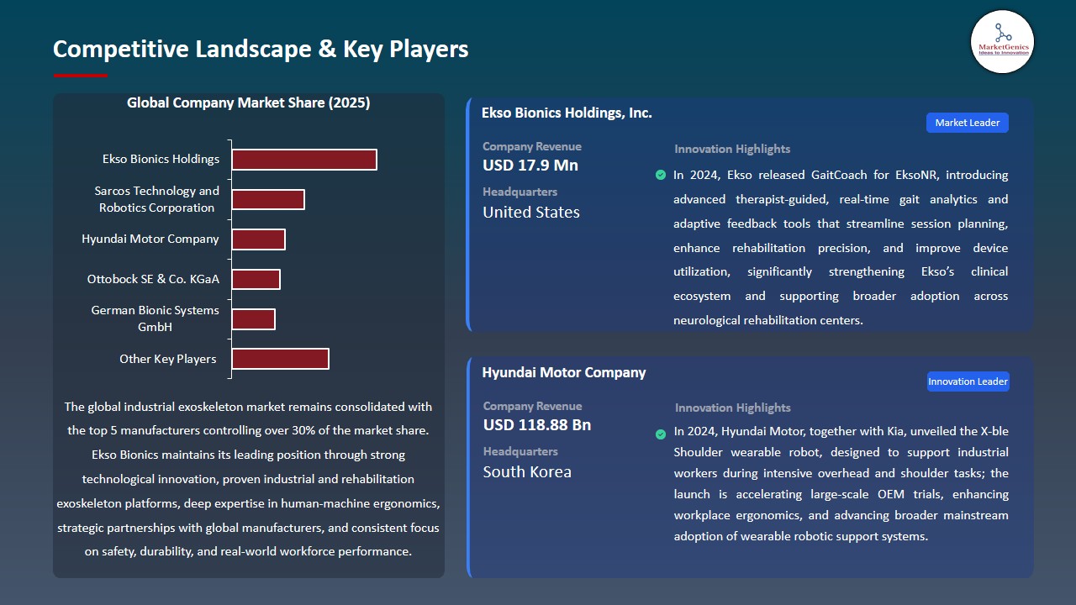The height and width of the screenshot is (605, 1076).
Task: Select the green checkmark beside Hyundai's innovation highlight
Action: (x=661, y=434)
